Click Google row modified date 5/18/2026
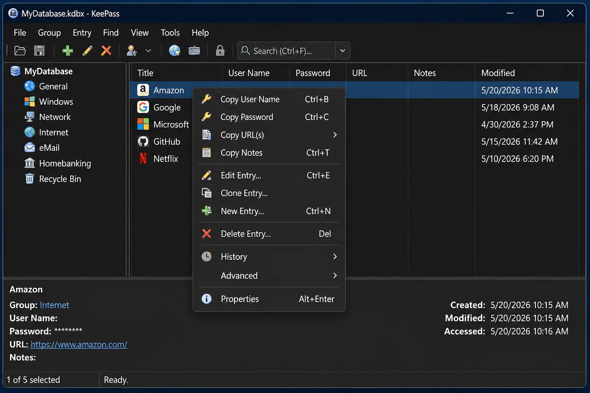Image resolution: width=590 pixels, height=393 pixels. point(518,107)
